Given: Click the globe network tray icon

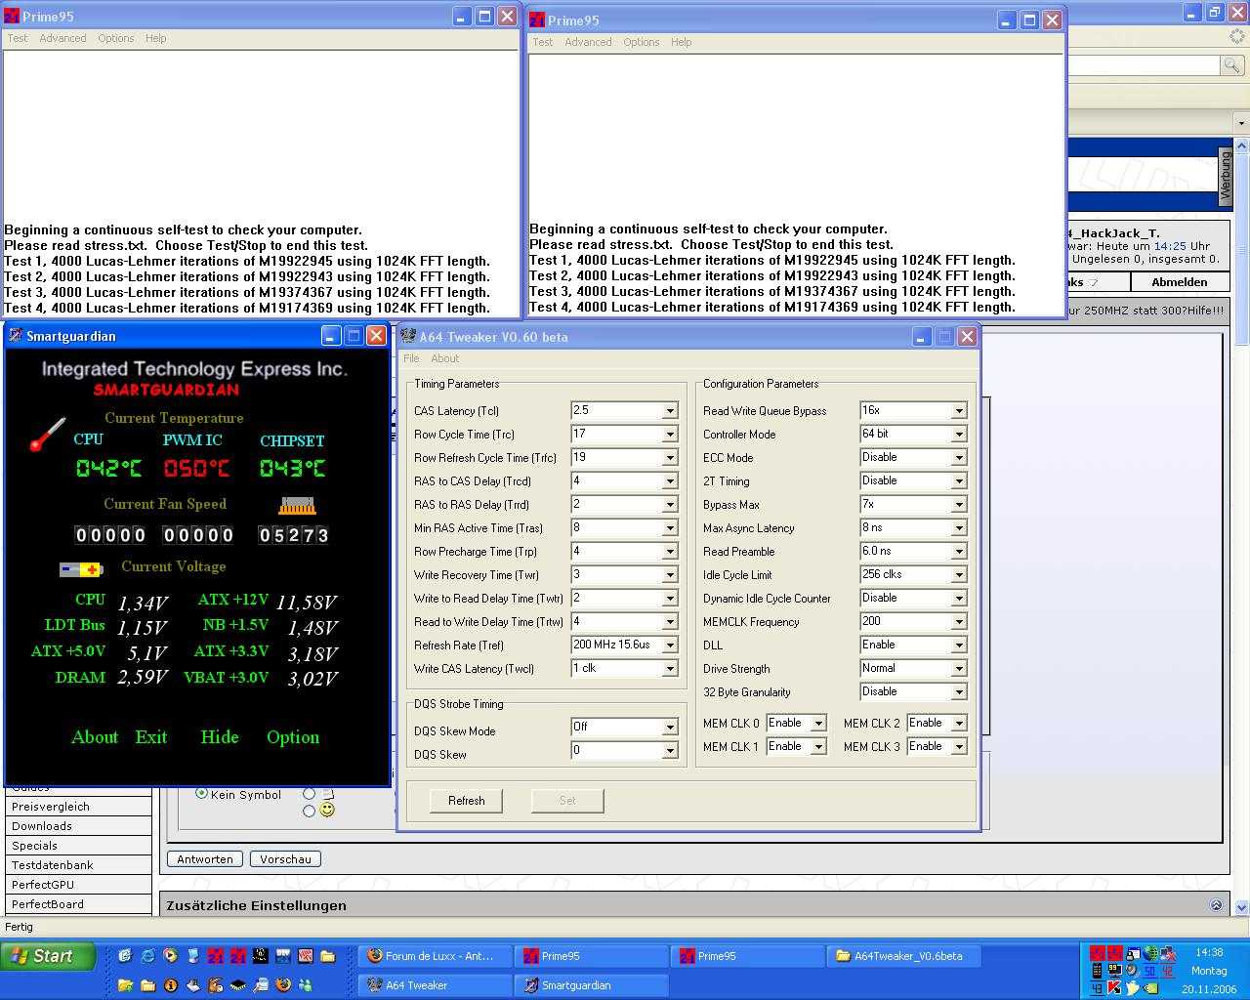Looking at the screenshot, I should pyautogui.click(x=1151, y=953).
